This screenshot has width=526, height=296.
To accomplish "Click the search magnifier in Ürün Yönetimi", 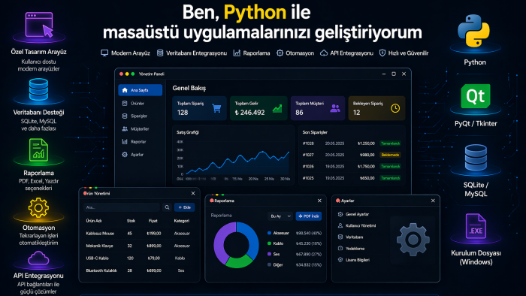I will (x=167, y=207).
